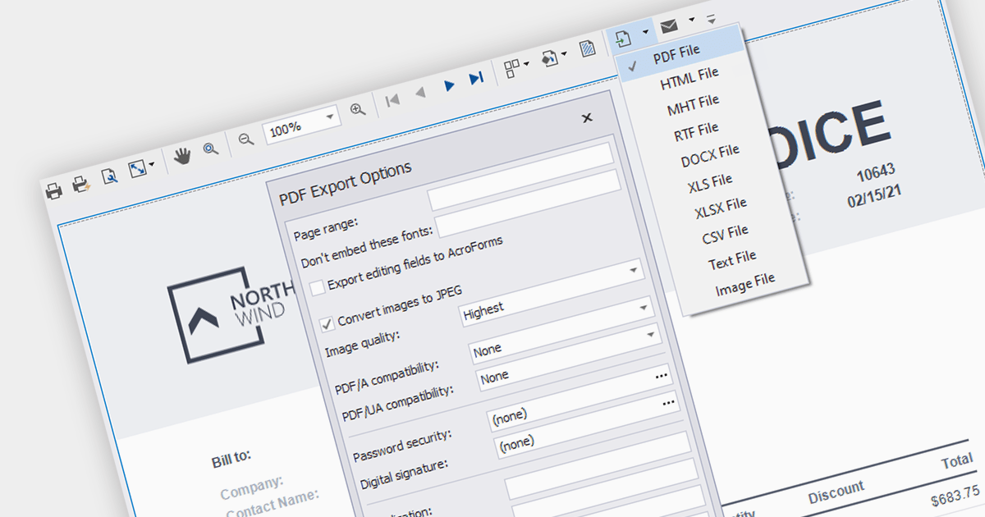Select XLSX File export option

point(720,207)
